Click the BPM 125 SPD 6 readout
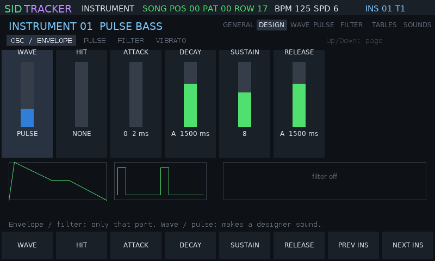The height and width of the screenshot is (261, 435). pos(306,9)
